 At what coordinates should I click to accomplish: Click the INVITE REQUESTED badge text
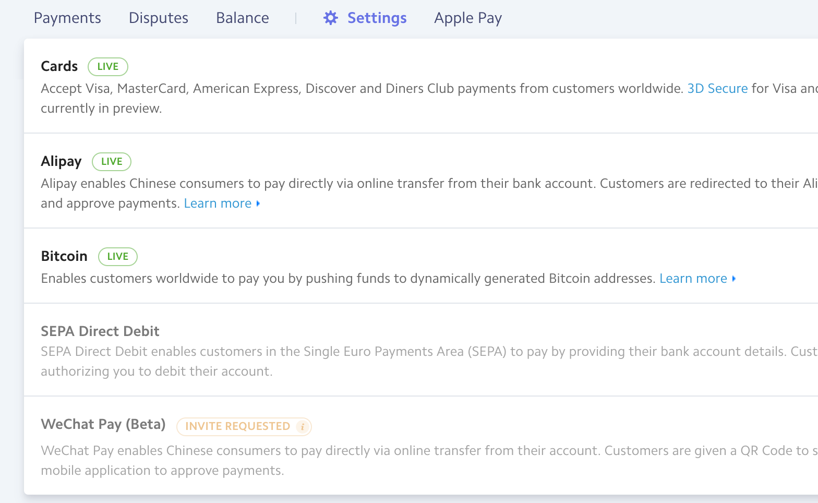(x=237, y=427)
